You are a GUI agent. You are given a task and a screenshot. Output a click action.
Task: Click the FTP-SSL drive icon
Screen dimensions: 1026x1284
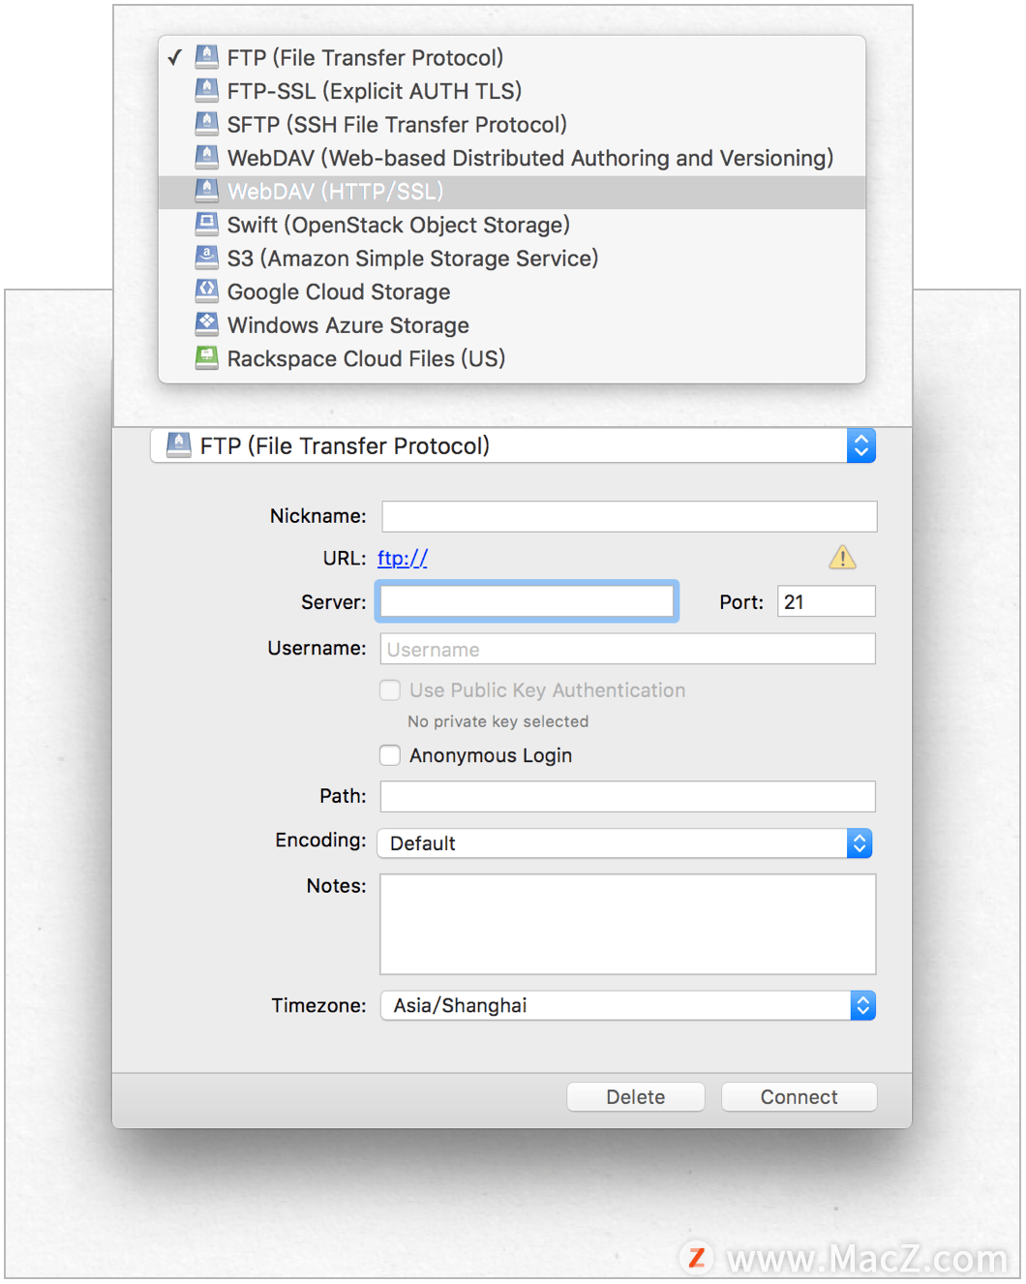pos(206,91)
